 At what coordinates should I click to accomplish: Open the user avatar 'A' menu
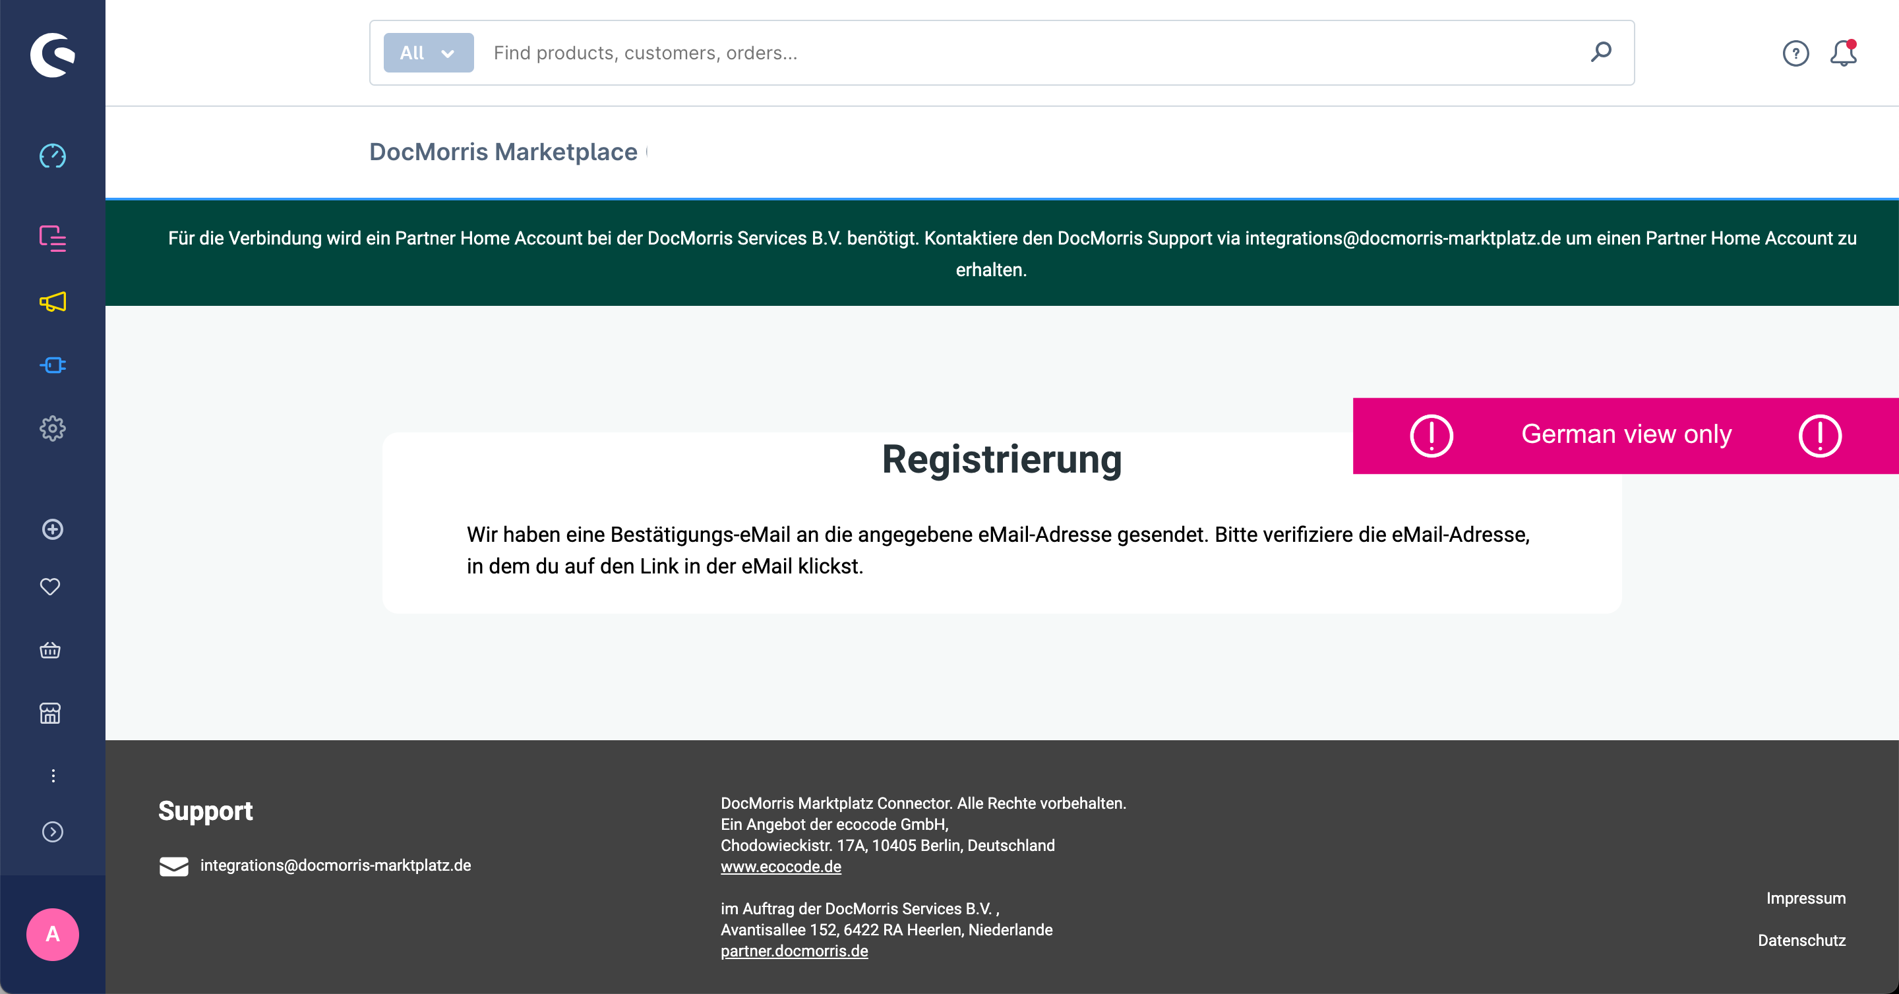click(x=52, y=934)
